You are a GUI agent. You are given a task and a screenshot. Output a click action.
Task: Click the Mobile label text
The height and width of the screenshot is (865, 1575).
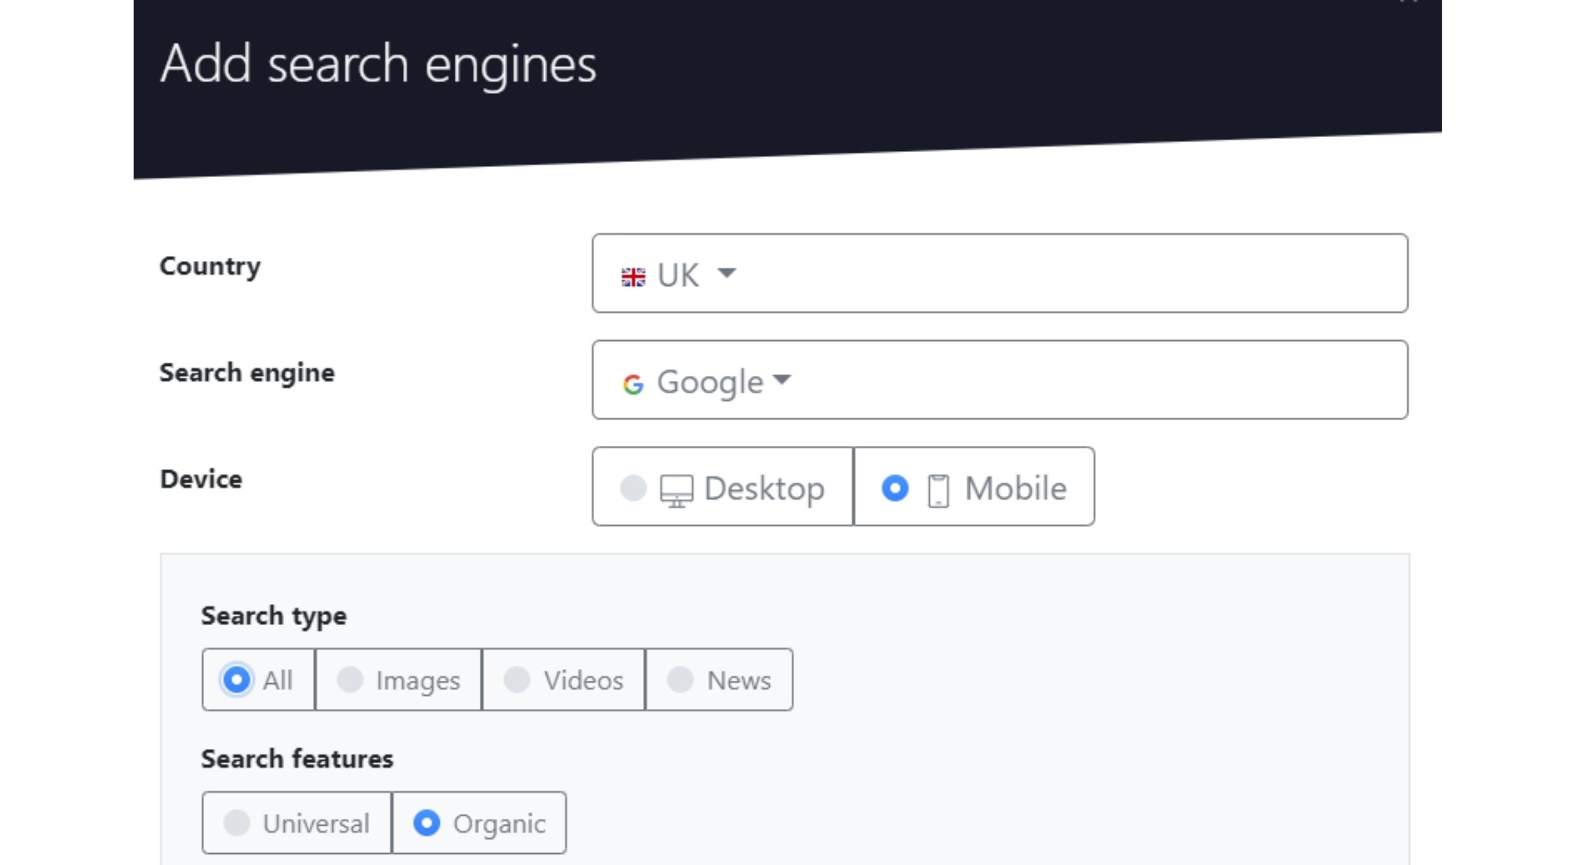1016,489
